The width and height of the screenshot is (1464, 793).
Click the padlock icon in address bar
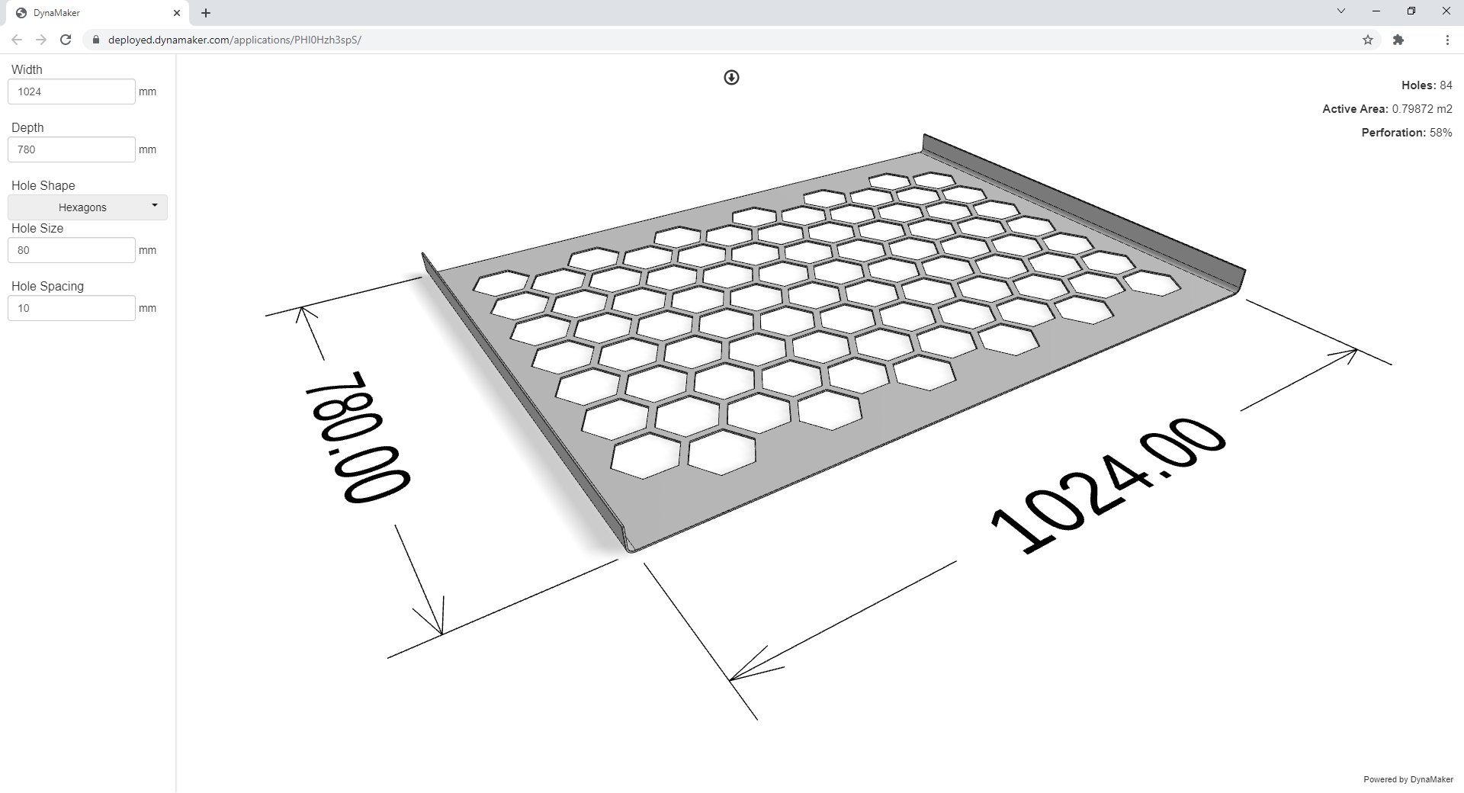96,40
